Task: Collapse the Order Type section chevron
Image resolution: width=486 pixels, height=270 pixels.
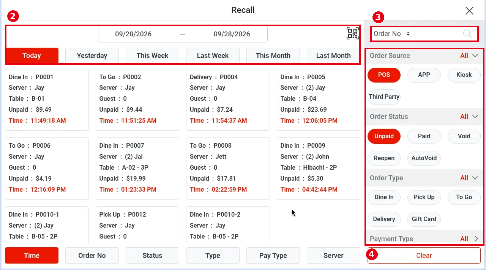Action: [475, 178]
